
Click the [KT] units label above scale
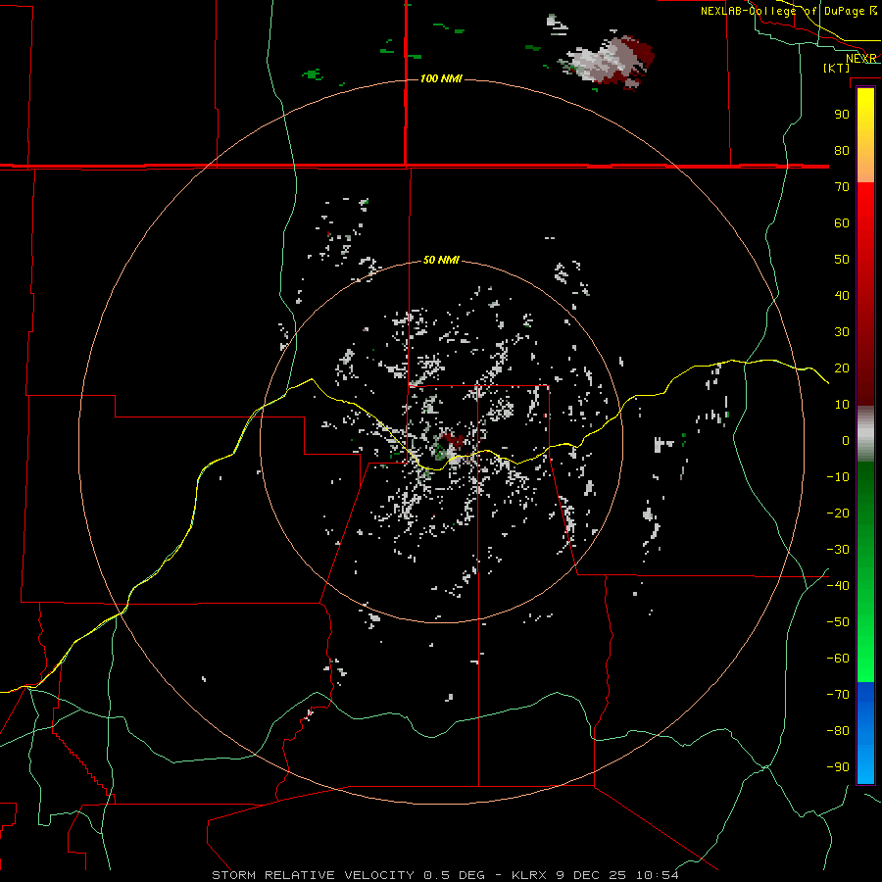pyautogui.click(x=836, y=68)
